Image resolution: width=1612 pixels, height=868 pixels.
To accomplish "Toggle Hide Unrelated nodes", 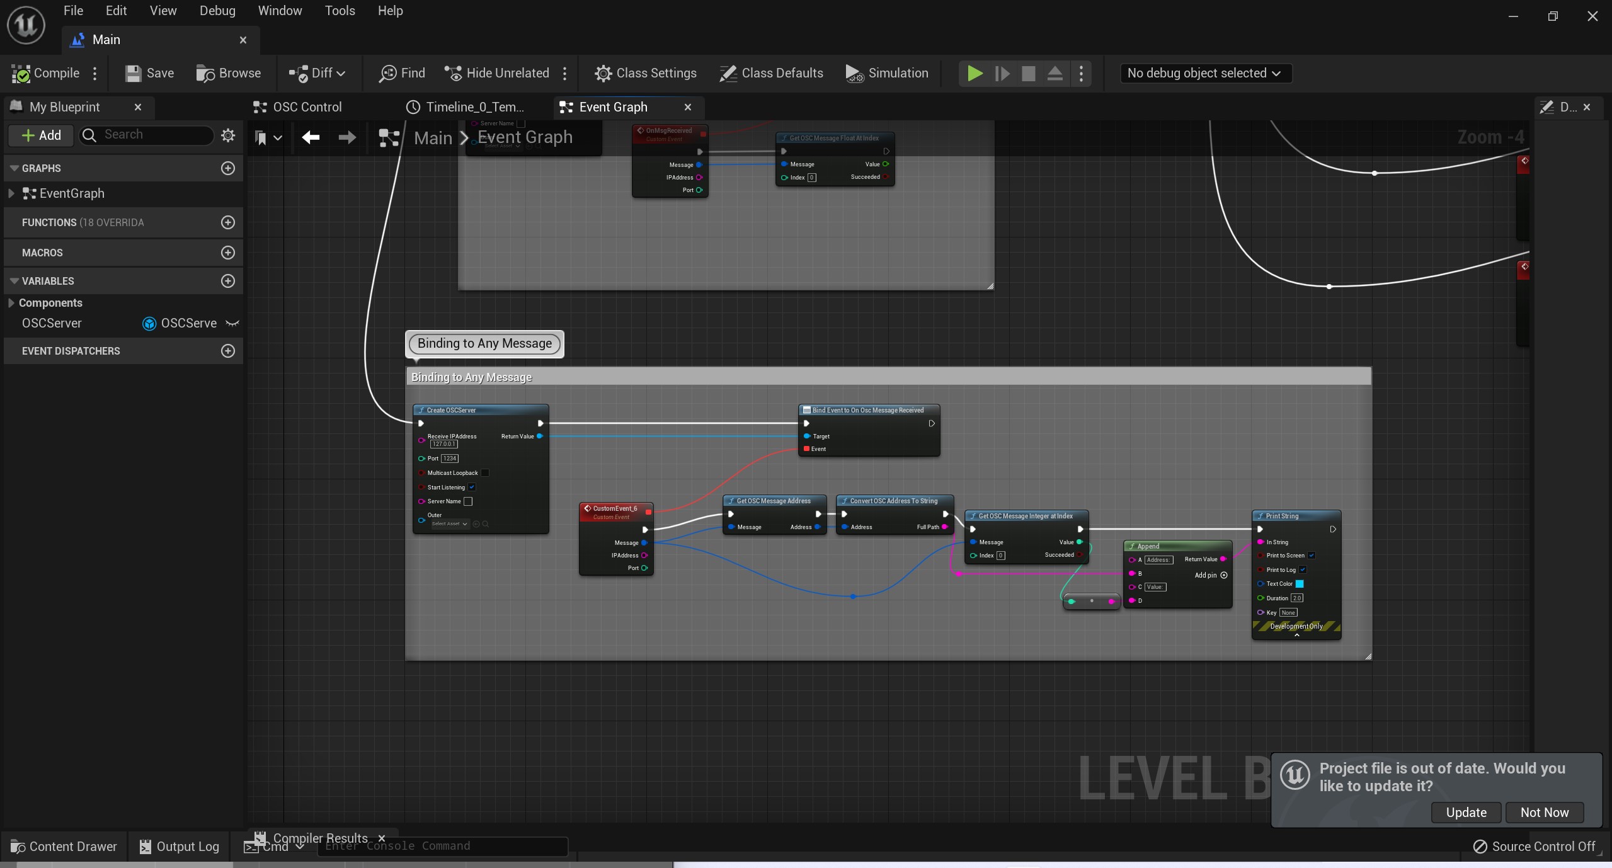I will pos(496,73).
